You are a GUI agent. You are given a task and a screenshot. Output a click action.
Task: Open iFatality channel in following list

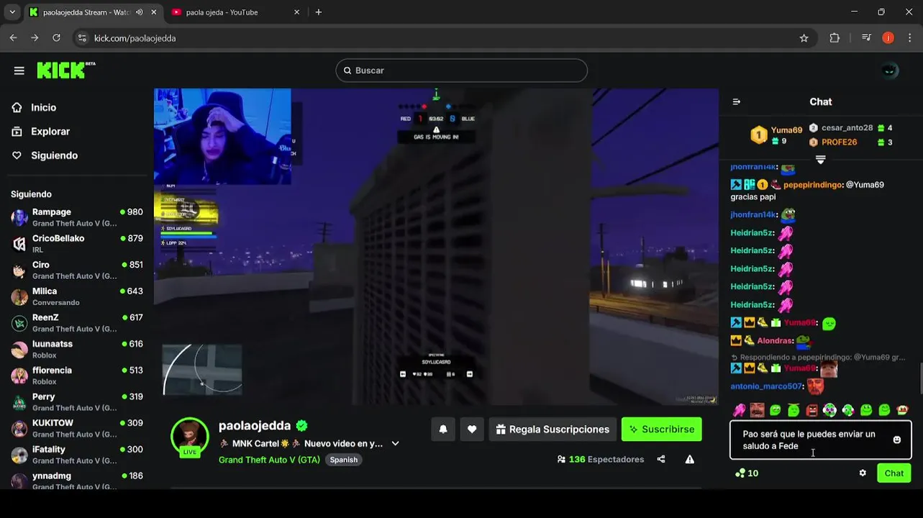(77, 455)
